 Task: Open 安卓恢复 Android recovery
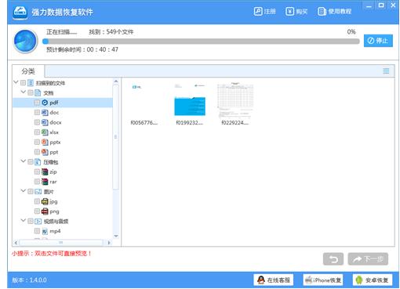(373, 280)
